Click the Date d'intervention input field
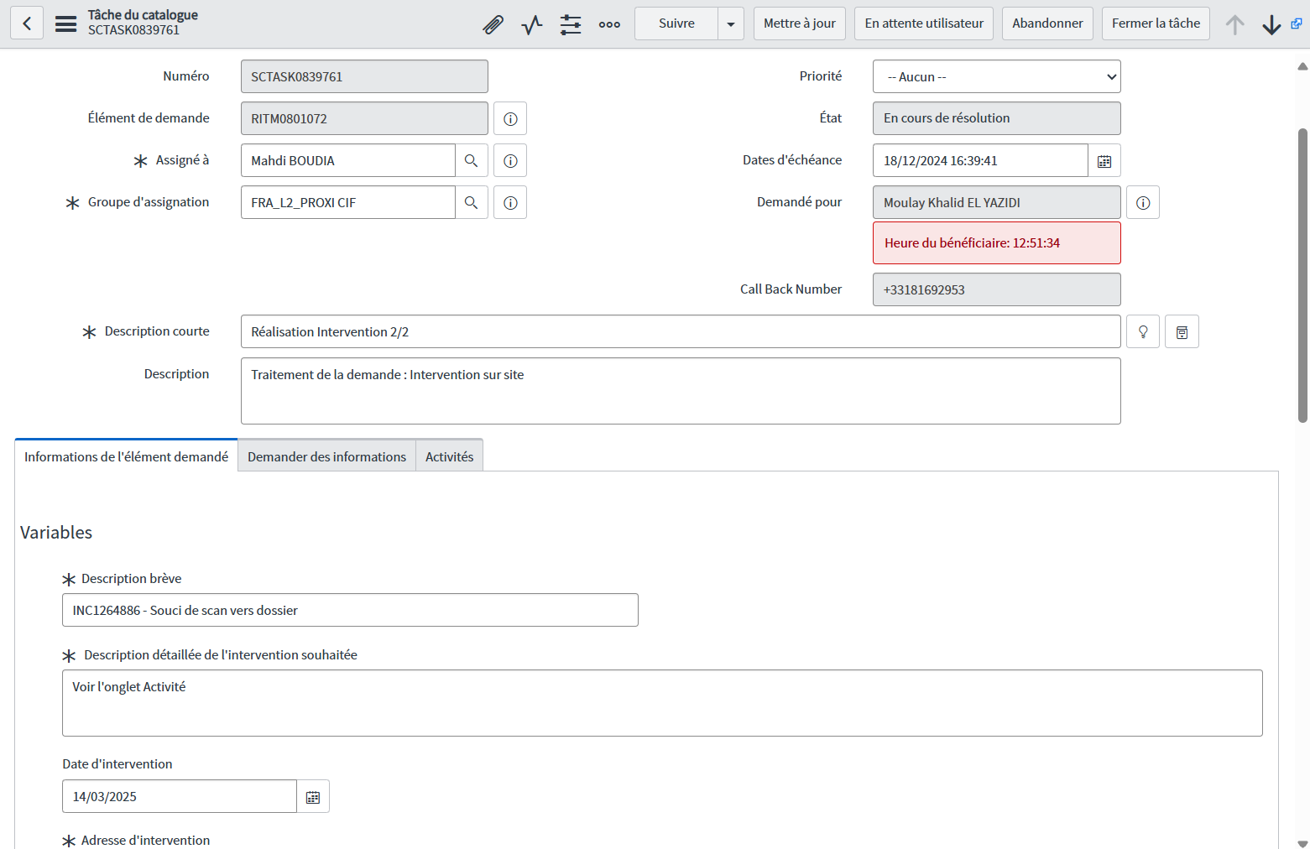 click(x=180, y=796)
